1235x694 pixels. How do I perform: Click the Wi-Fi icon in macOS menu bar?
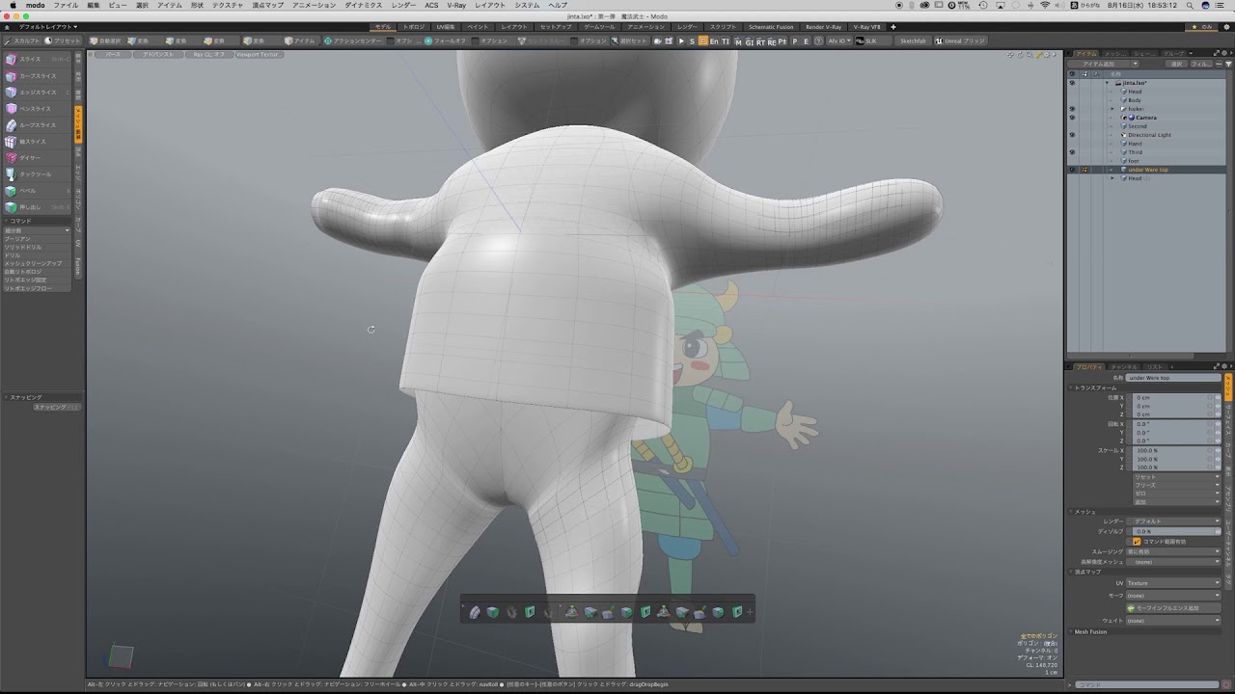click(x=1045, y=5)
